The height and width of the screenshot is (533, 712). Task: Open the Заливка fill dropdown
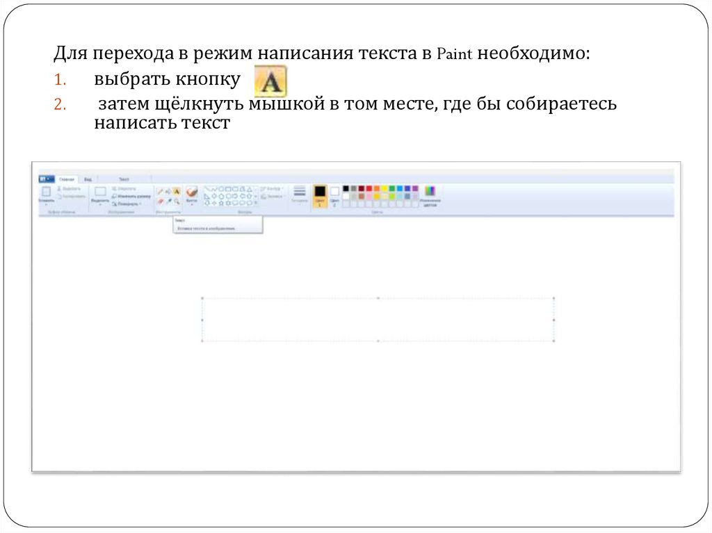coord(273,196)
